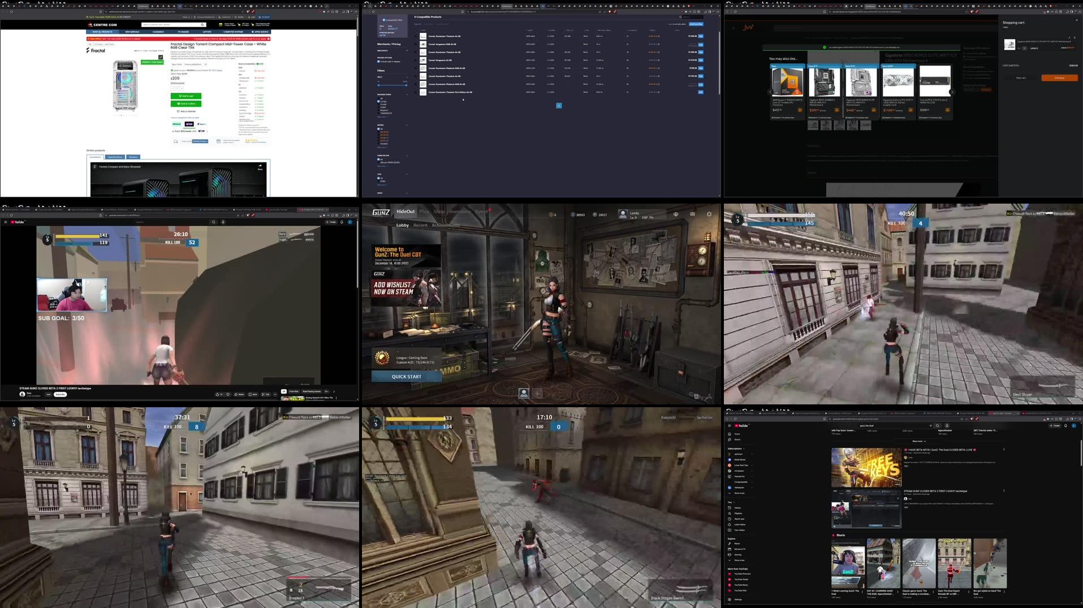1083x608 pixels.
Task: Toggle the Compatibility Filter checkbox on PCPartPicker
Action: click(383, 20)
